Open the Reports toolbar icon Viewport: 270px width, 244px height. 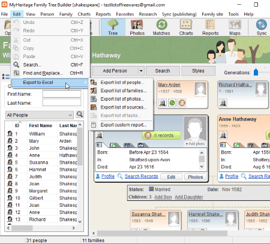210,28
